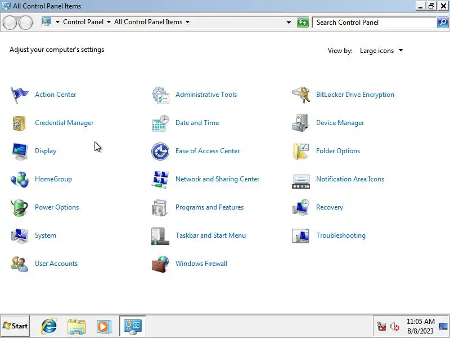The width and height of the screenshot is (450, 338).
Task: Click the Recovery link text
Action: pos(330,207)
